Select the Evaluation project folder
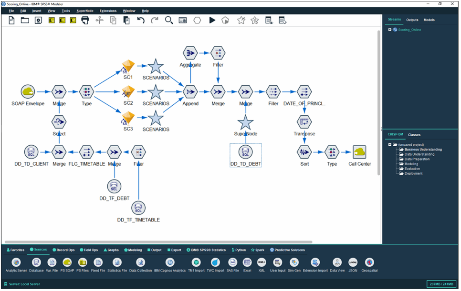 tap(409, 169)
